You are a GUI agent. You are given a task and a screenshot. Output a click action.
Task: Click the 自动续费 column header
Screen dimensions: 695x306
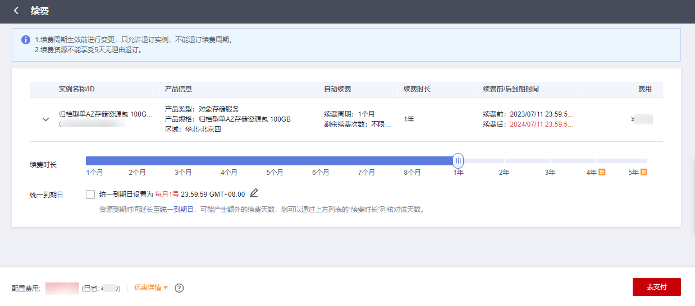pyautogui.click(x=337, y=89)
